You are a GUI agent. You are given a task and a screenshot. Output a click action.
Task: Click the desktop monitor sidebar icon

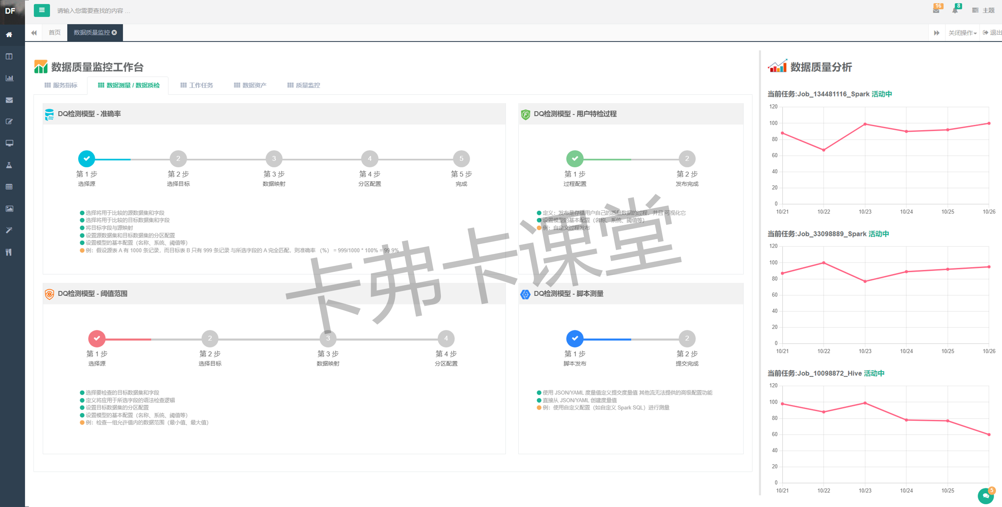9,143
